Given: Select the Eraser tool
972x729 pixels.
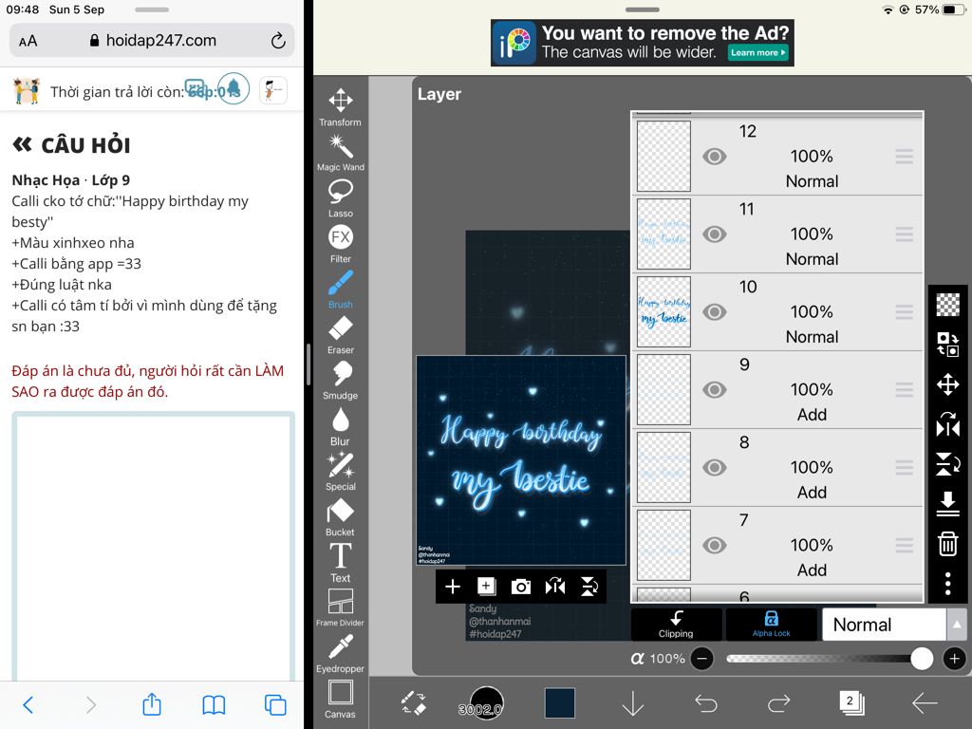Looking at the screenshot, I should pyautogui.click(x=341, y=334).
